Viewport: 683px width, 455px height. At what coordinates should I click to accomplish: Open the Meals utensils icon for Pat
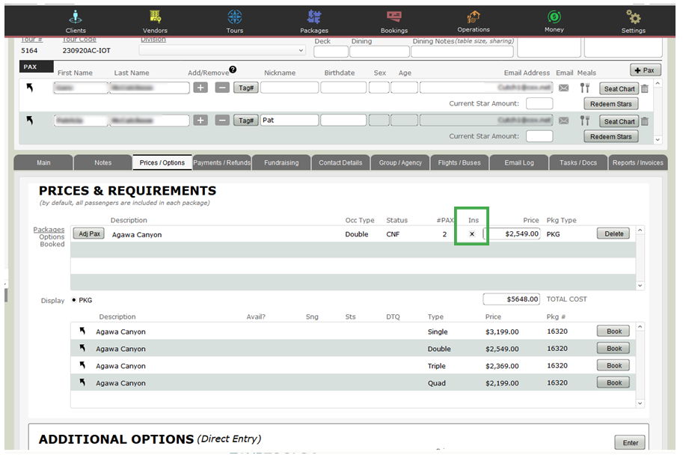[585, 121]
